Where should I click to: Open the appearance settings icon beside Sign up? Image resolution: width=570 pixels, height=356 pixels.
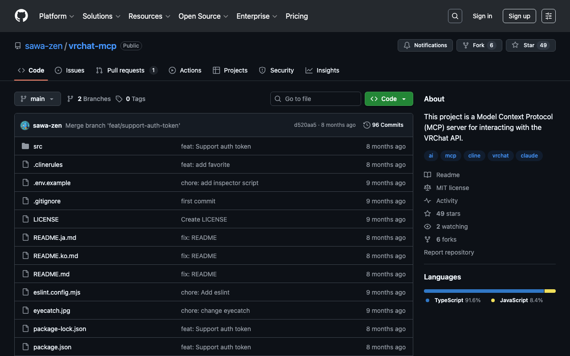coord(548,16)
